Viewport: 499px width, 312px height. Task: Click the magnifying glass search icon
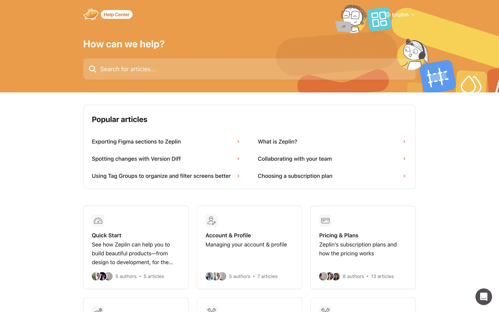tap(92, 69)
